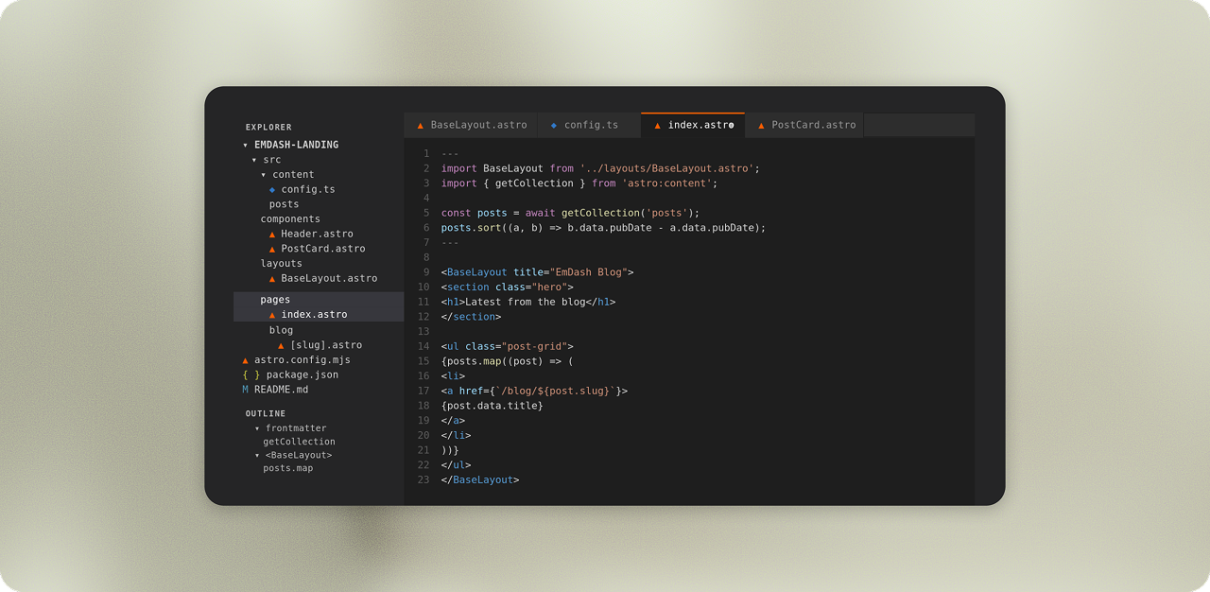The height and width of the screenshot is (592, 1210).
Task: Collapse the src folder arrow
Action: point(254,160)
